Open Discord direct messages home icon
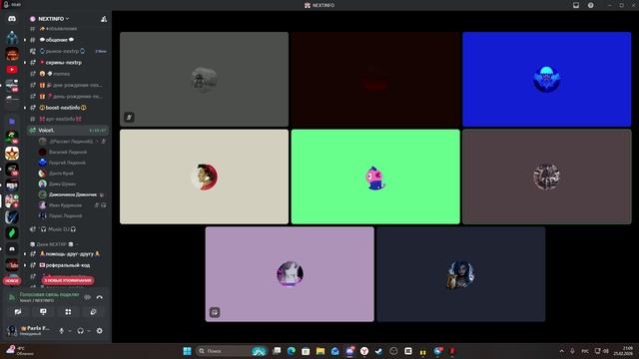Screen dimensions: 639x359 point(12,19)
